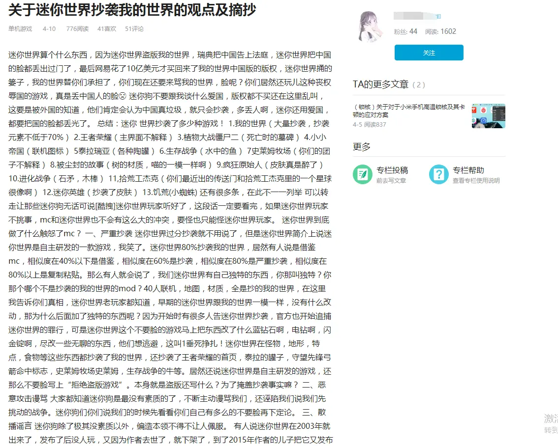
Task: Open the 专栏帮助 link text
Action: point(468,170)
